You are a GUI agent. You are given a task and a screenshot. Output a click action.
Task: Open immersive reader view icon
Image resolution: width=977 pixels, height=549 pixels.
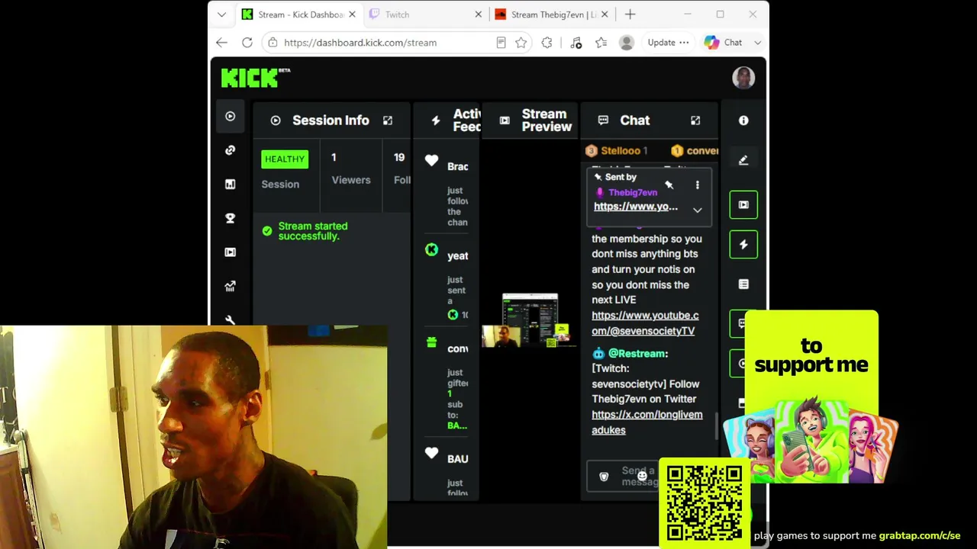[501, 43]
